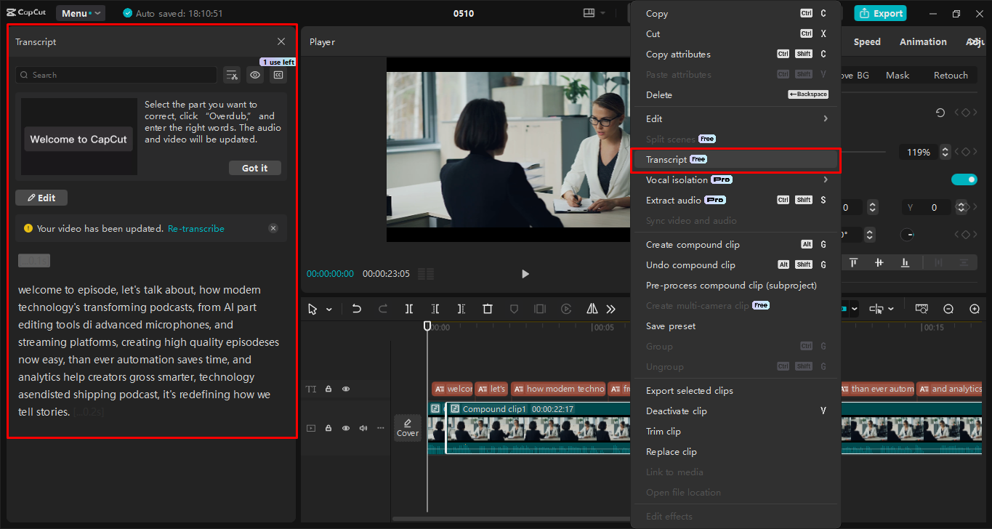Zoom in on the timeline with the magnifier icon
The width and height of the screenshot is (992, 529).
[974, 308]
